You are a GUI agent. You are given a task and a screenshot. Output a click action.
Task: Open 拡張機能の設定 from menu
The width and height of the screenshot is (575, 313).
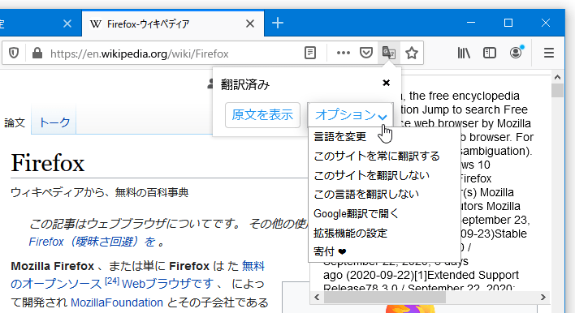point(350,233)
